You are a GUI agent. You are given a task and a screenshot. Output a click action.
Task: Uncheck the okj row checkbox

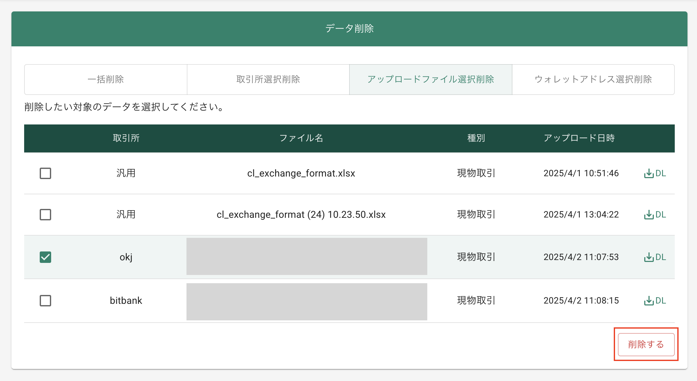pyautogui.click(x=45, y=257)
